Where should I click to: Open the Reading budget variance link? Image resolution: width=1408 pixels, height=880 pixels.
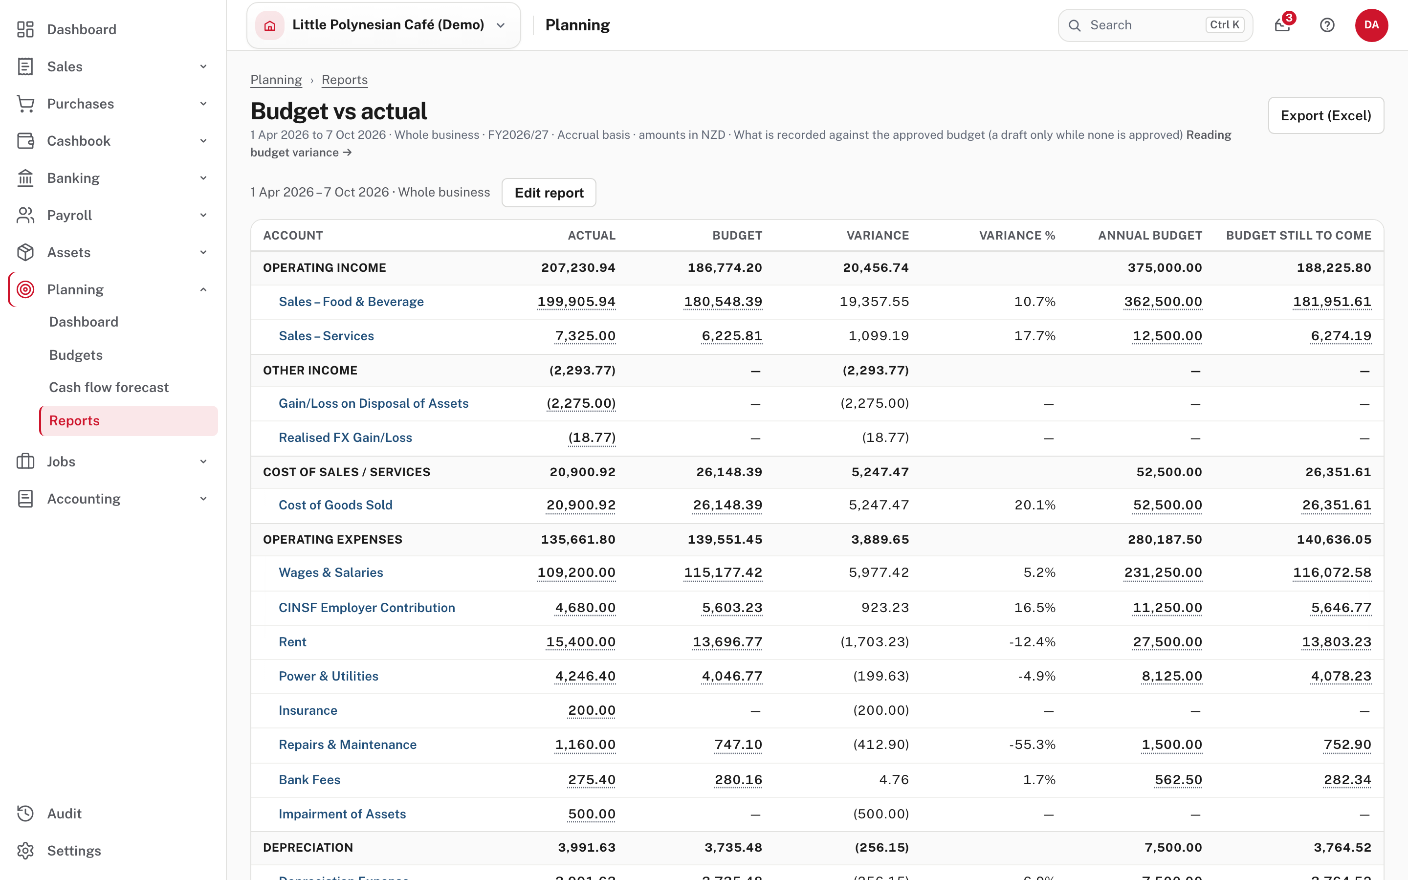[x=301, y=153]
